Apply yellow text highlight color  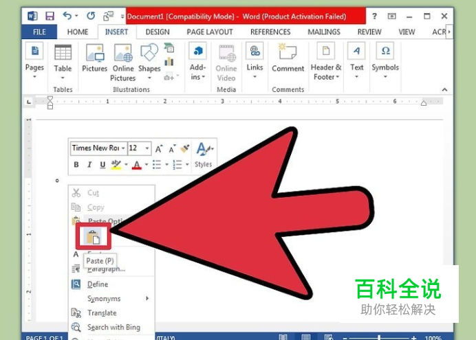tap(116, 165)
